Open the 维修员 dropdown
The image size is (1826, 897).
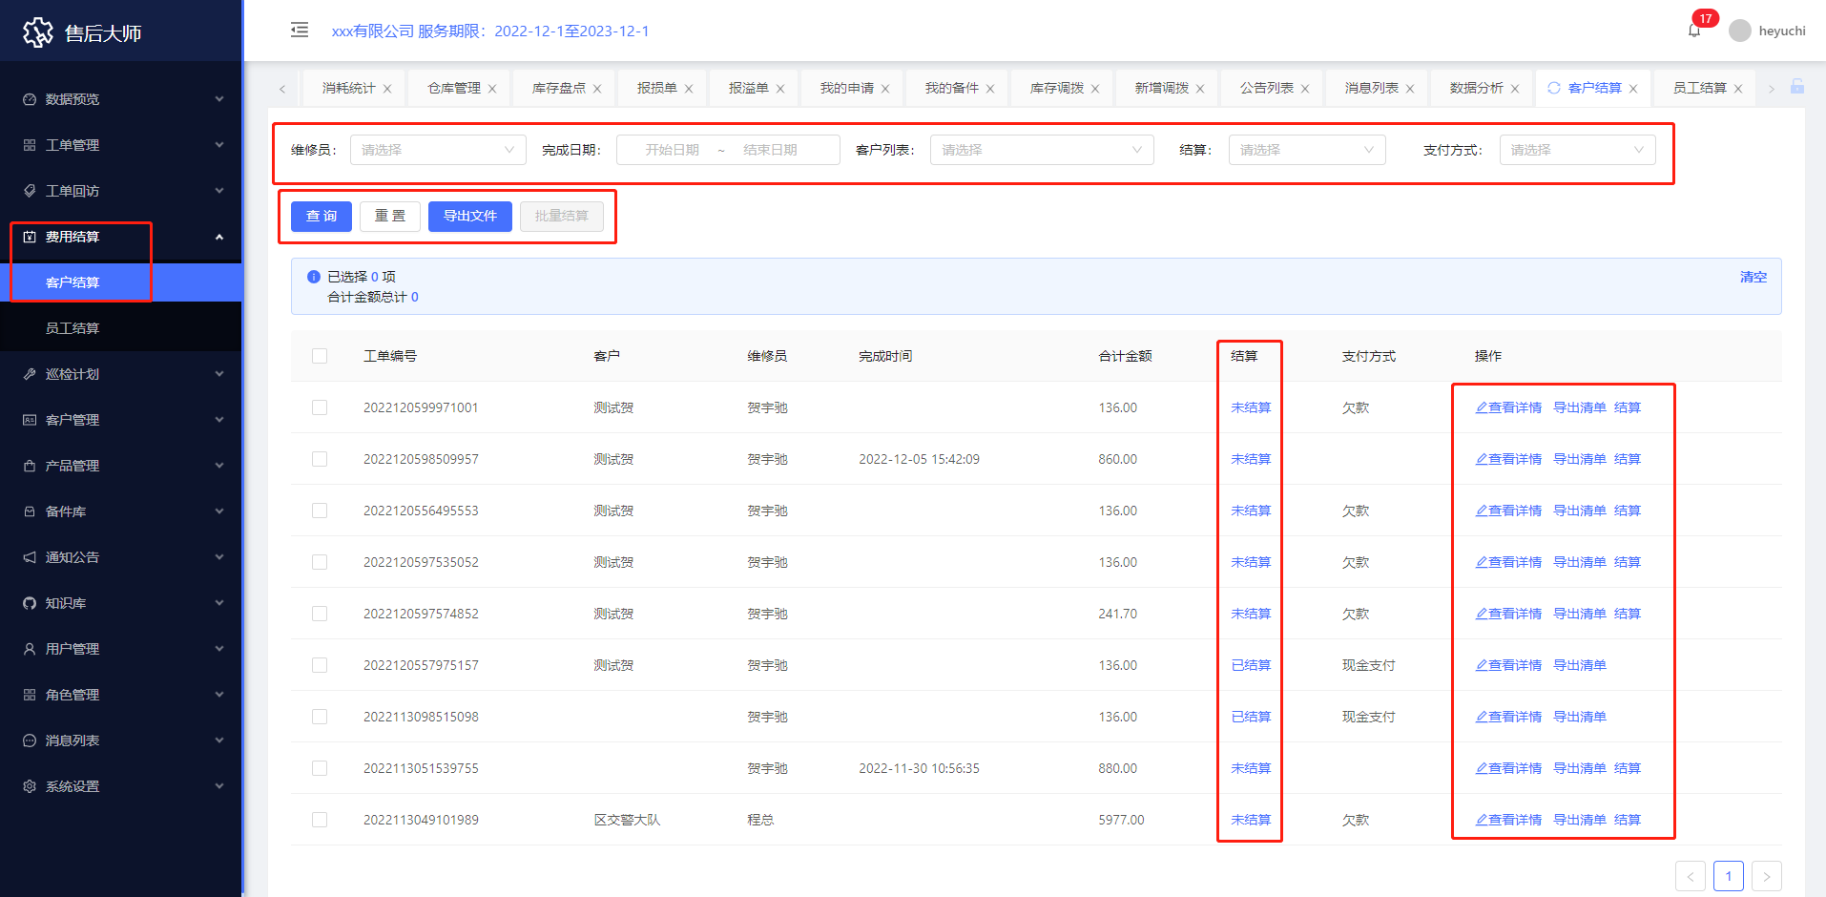438,150
